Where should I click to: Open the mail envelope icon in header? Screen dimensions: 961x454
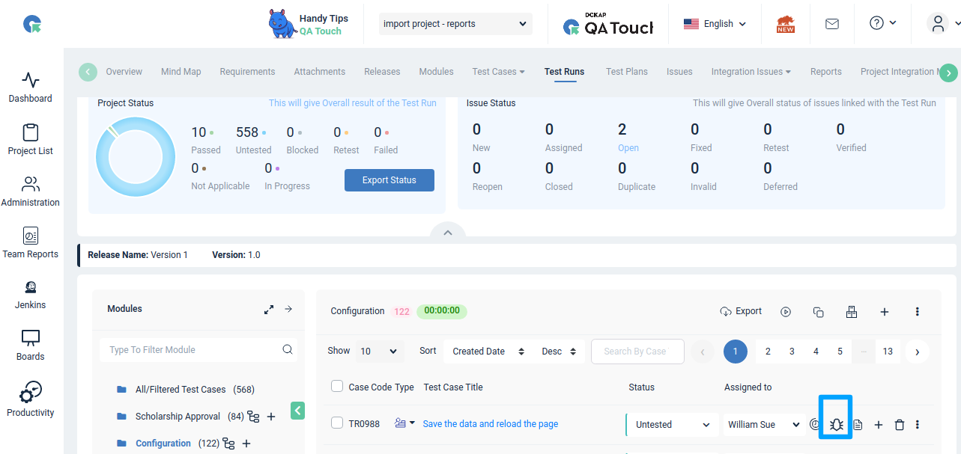(x=831, y=24)
